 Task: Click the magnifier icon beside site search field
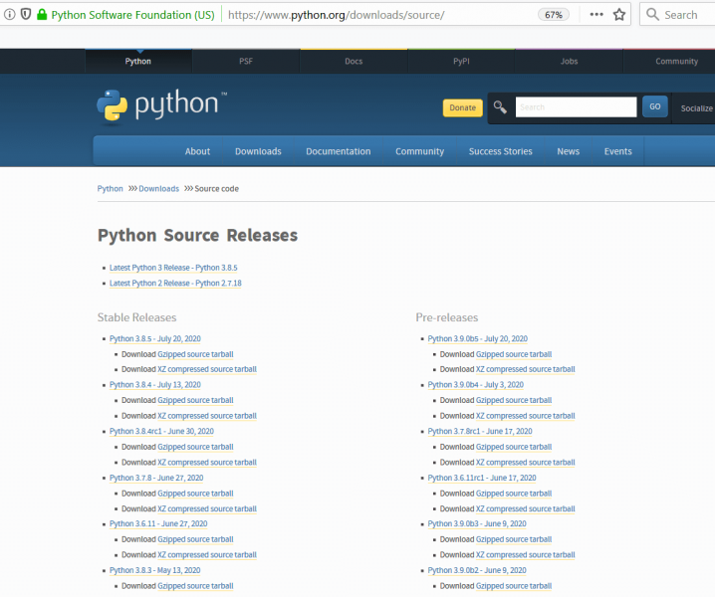click(500, 107)
